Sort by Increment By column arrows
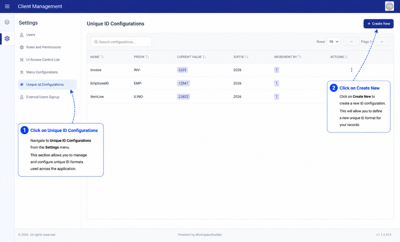Screen dimensions: 400x242 [x=300, y=57]
